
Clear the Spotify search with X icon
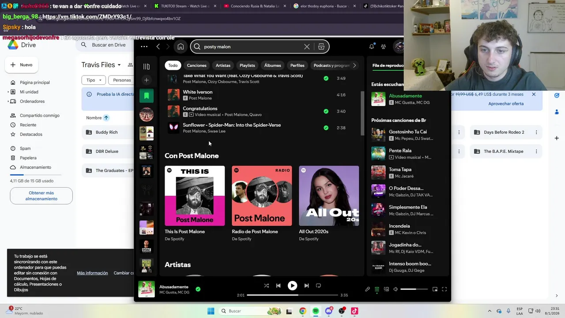tap(307, 46)
